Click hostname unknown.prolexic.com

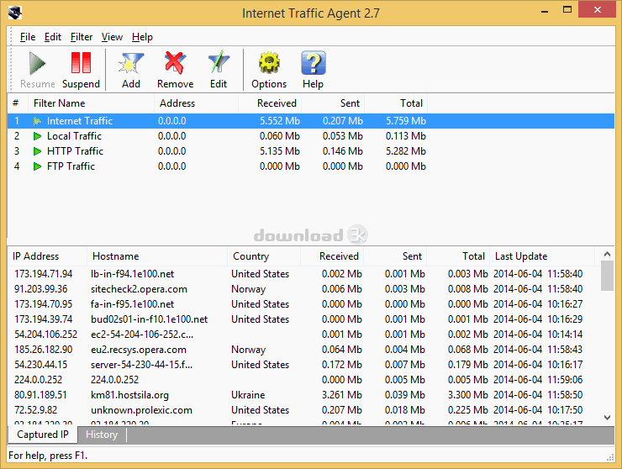coord(141,410)
